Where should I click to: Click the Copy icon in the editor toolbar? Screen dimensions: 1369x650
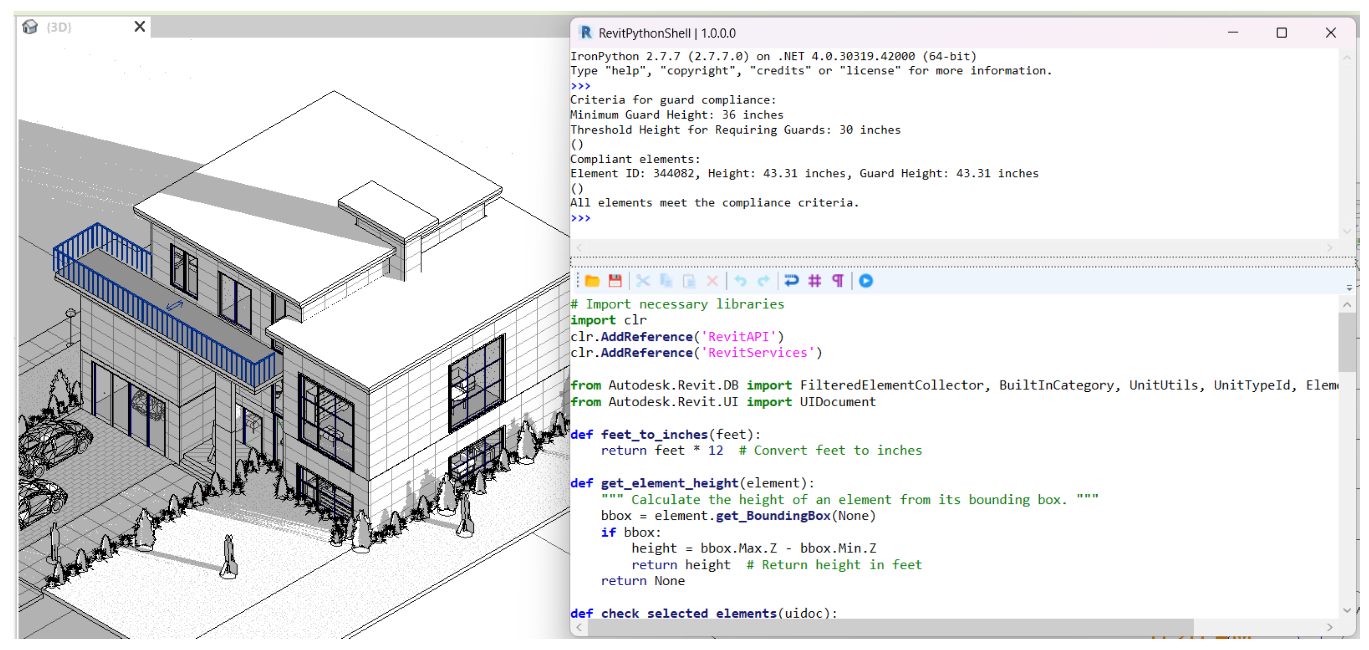(x=665, y=281)
